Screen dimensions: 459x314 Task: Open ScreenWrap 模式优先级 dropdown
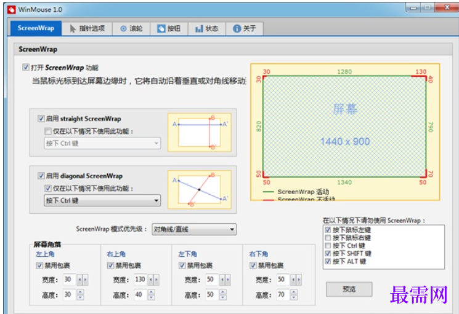tap(194, 229)
